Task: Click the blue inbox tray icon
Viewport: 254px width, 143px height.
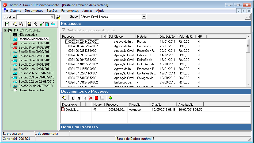Action: coord(53,24)
